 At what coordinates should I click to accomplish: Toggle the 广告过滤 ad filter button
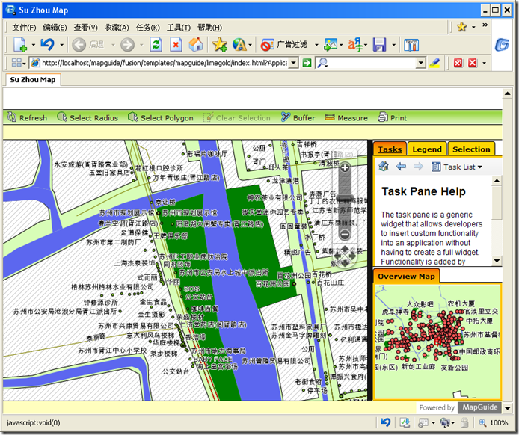click(284, 45)
